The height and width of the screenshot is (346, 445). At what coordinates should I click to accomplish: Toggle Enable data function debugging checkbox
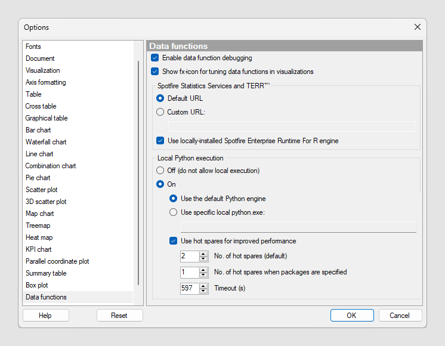pos(154,58)
